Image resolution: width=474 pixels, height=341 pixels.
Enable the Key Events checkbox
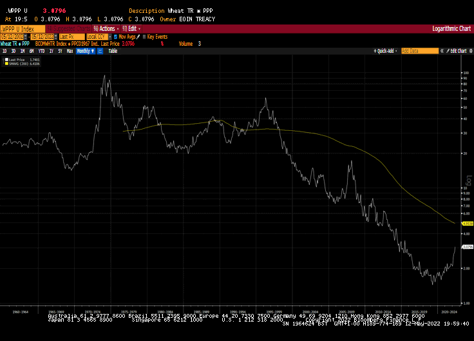click(x=144, y=37)
